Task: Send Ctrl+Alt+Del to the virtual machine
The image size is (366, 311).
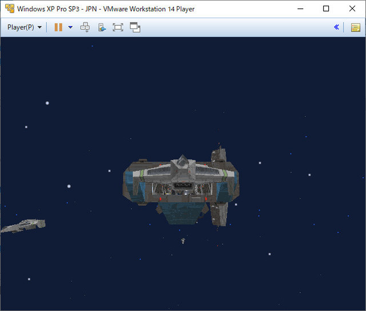Action: point(85,27)
